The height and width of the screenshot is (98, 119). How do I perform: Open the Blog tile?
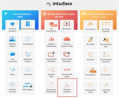[x=12, y=72]
